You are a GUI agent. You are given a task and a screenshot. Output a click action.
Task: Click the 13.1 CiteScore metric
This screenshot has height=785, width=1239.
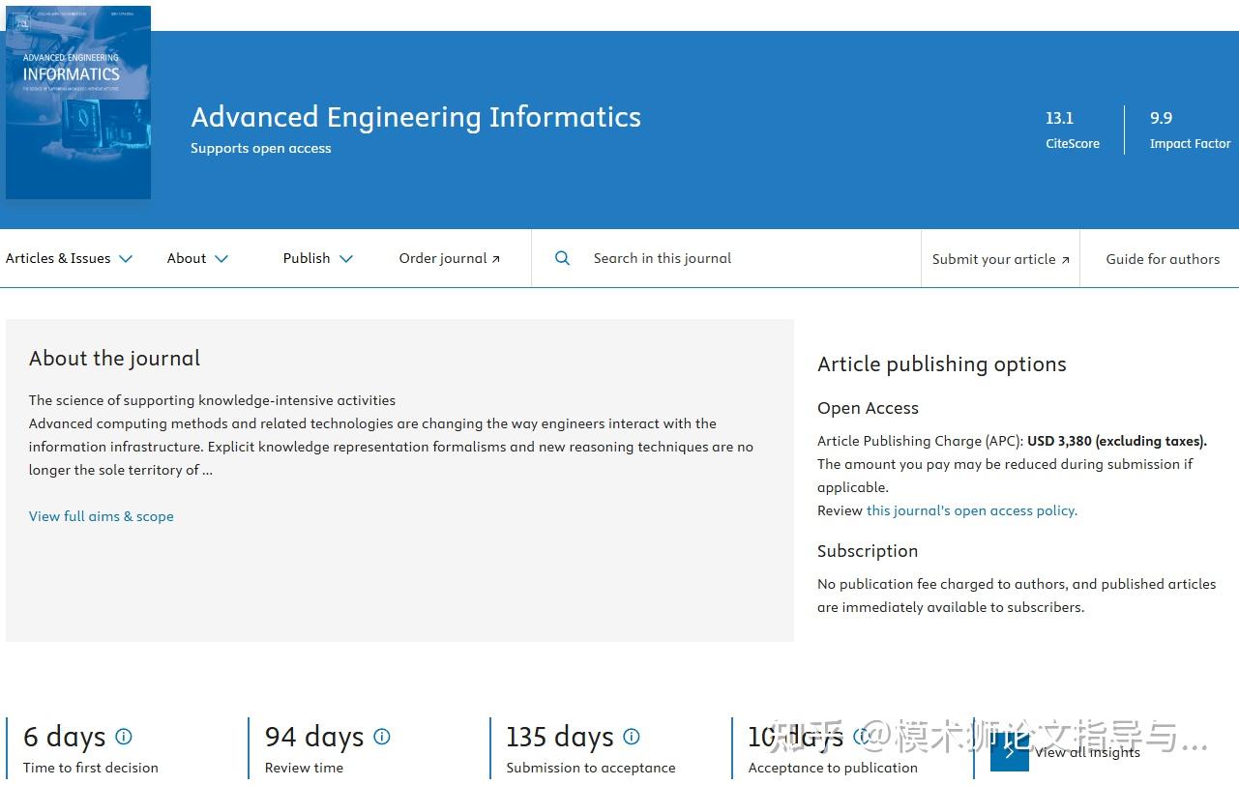coord(1072,130)
